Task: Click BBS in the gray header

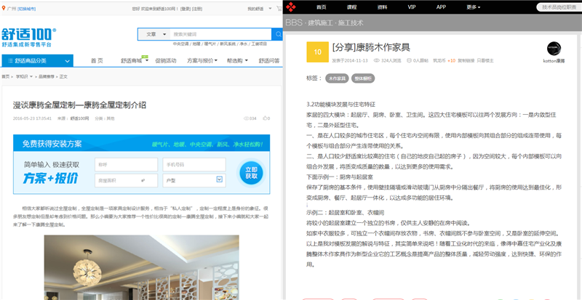Action: pos(294,23)
